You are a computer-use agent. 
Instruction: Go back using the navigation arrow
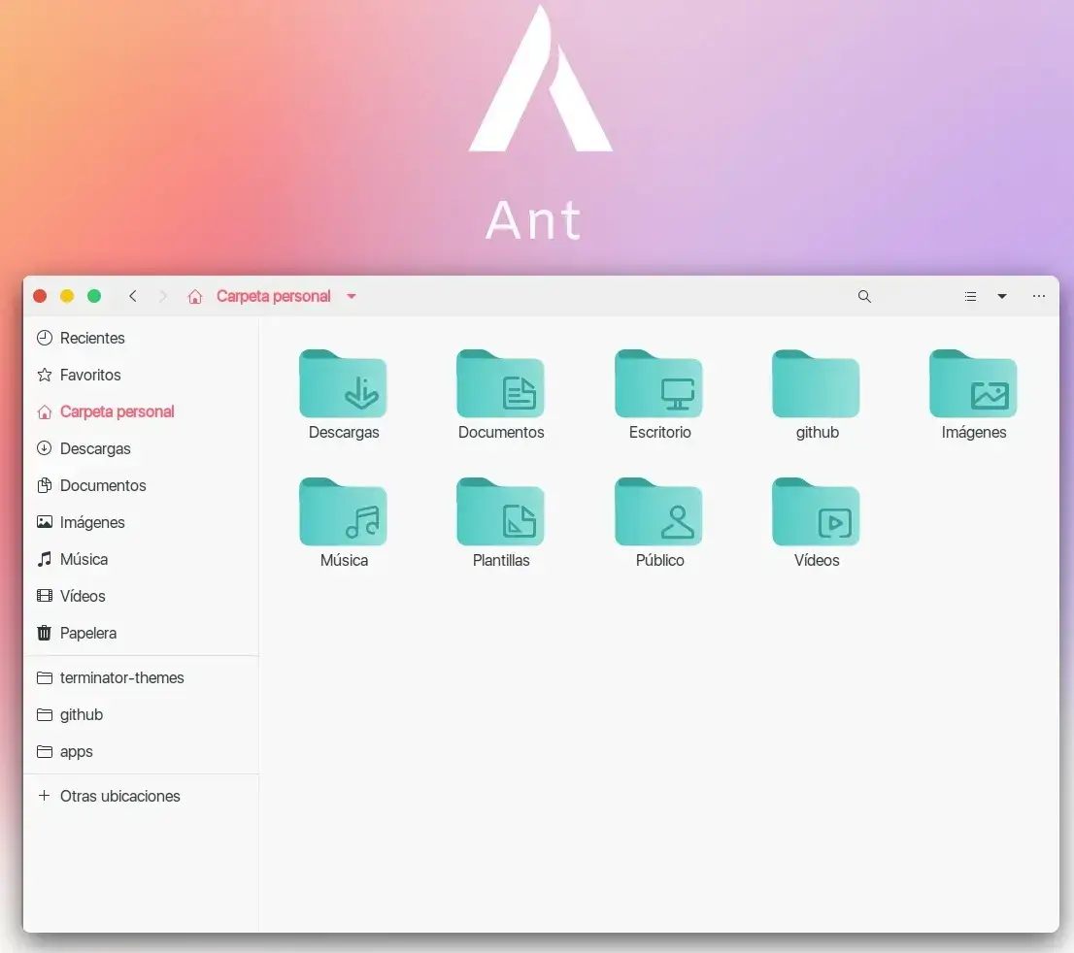click(133, 297)
